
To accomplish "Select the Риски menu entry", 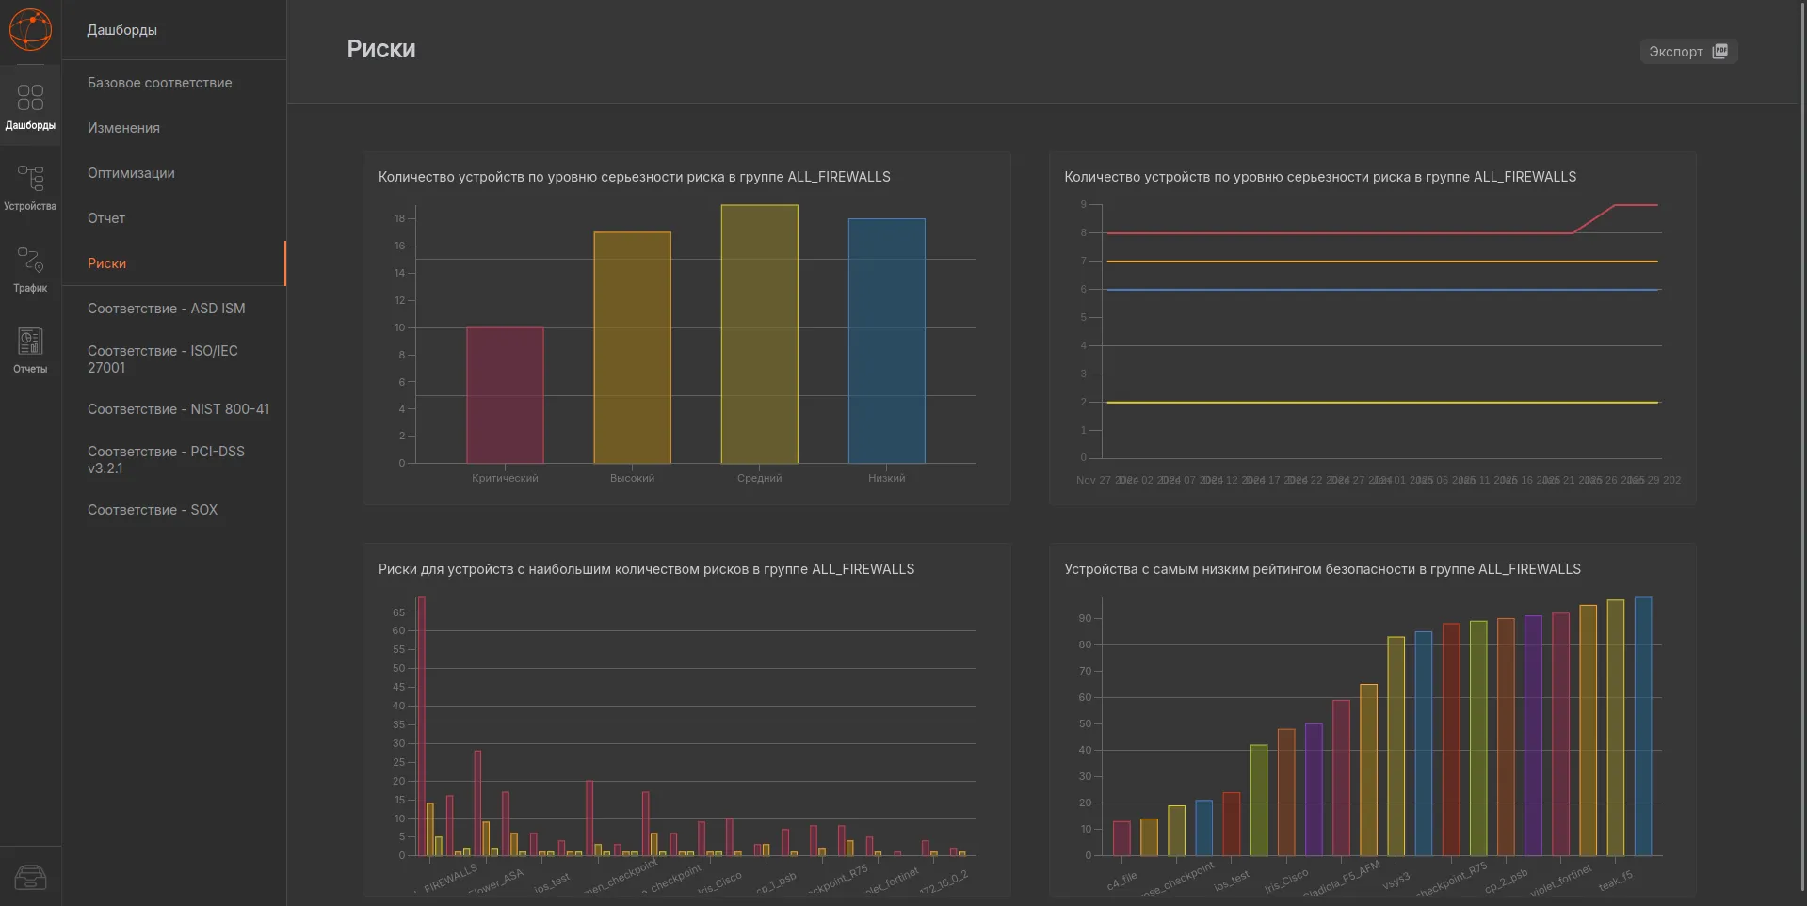I will 173,263.
